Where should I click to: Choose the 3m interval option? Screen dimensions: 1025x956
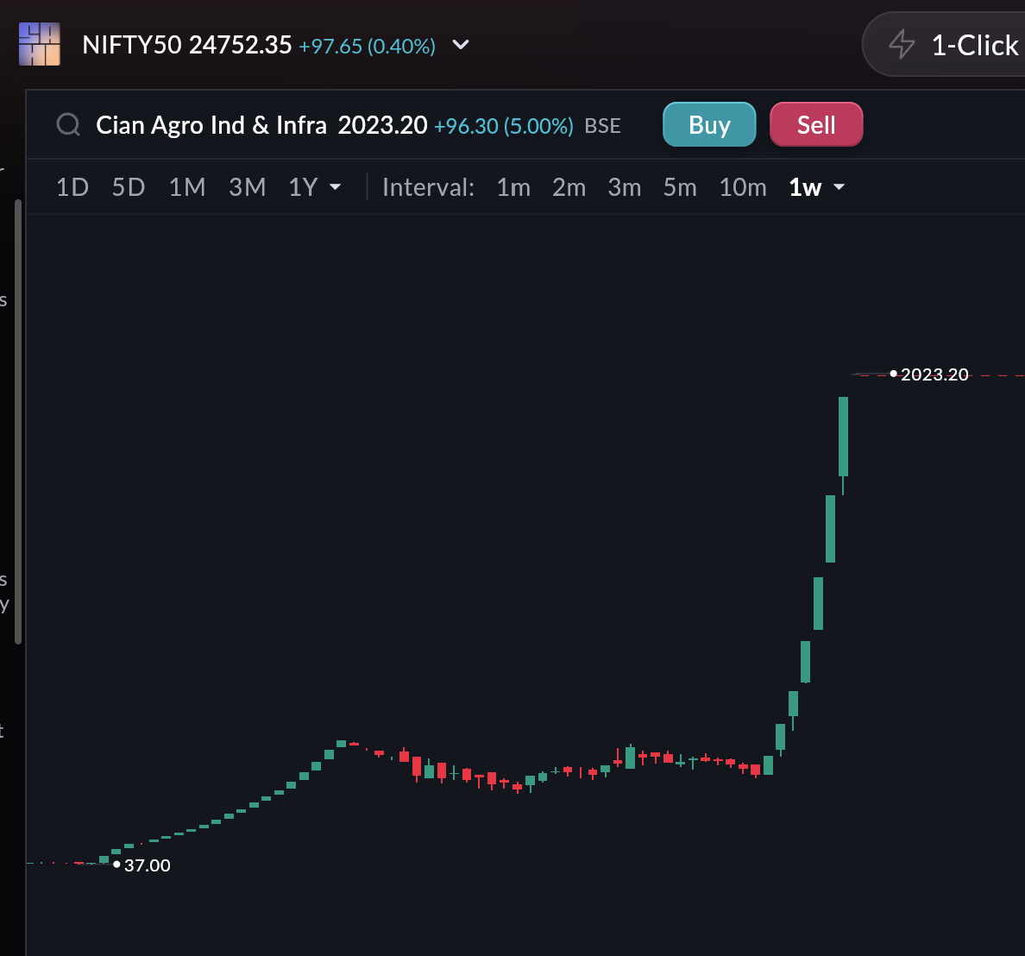pos(625,187)
